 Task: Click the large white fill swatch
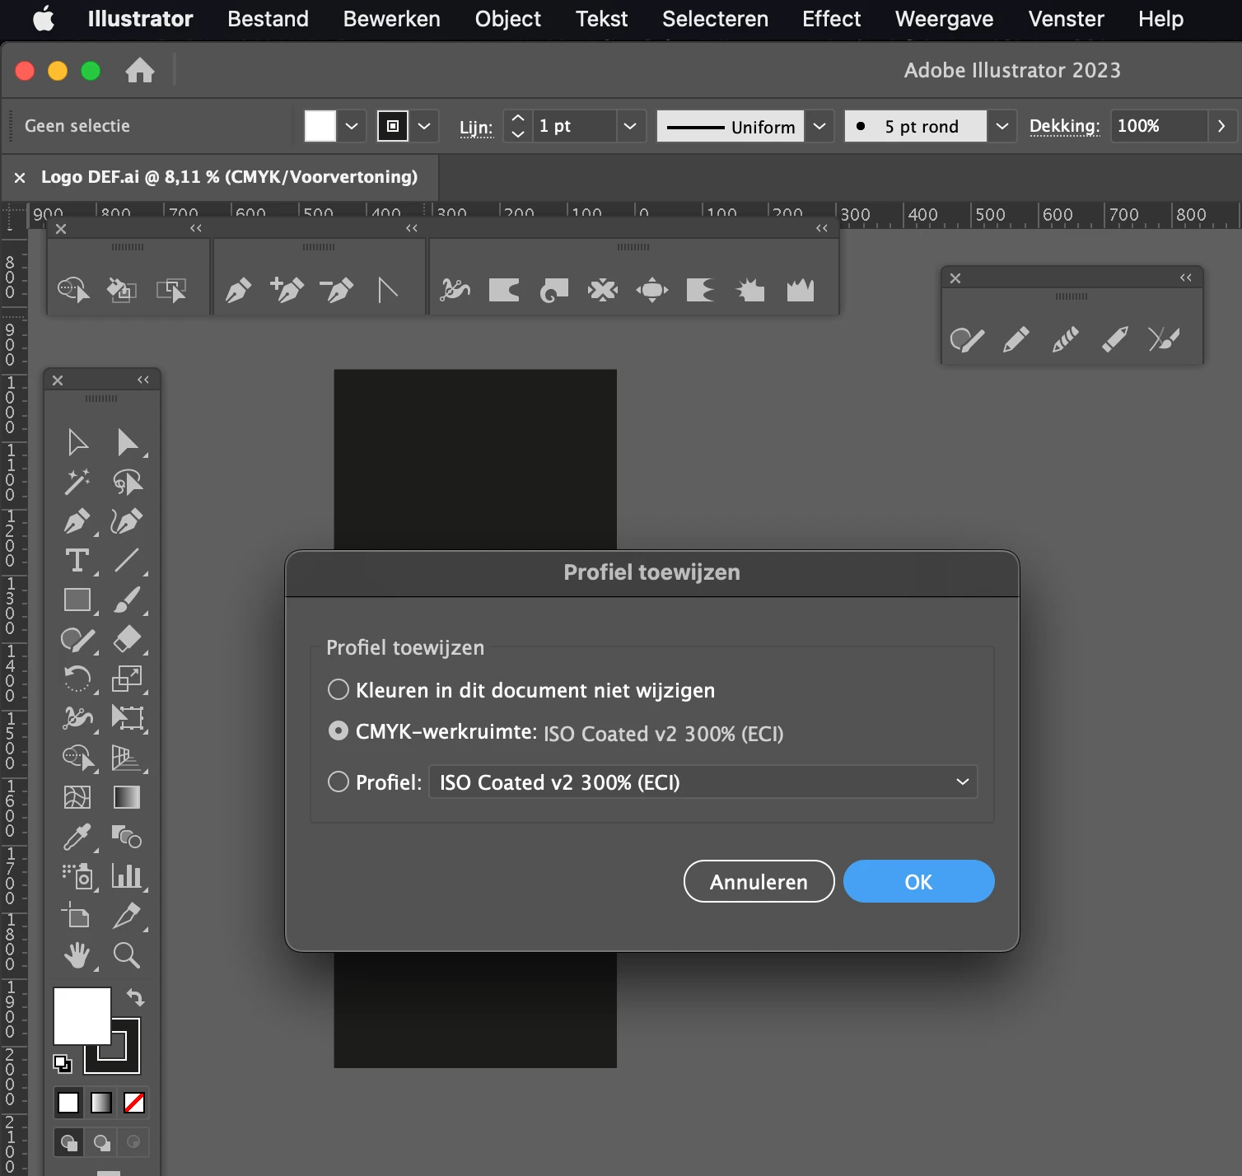(82, 1015)
